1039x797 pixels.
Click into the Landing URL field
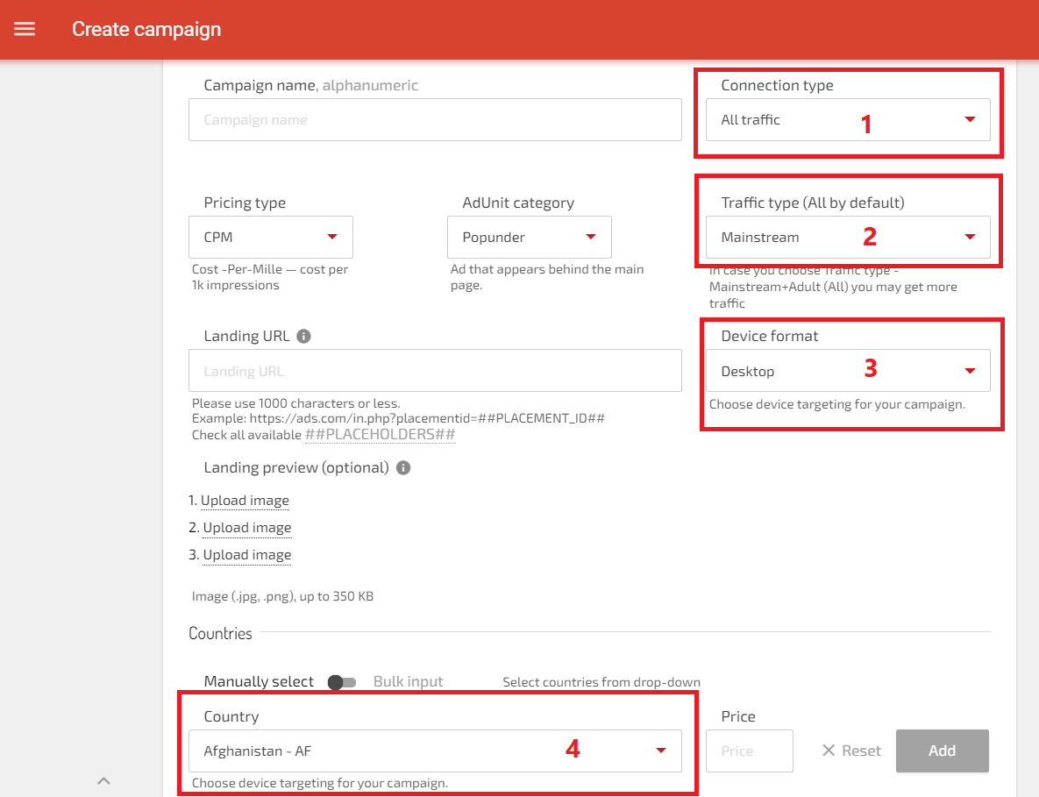435,371
